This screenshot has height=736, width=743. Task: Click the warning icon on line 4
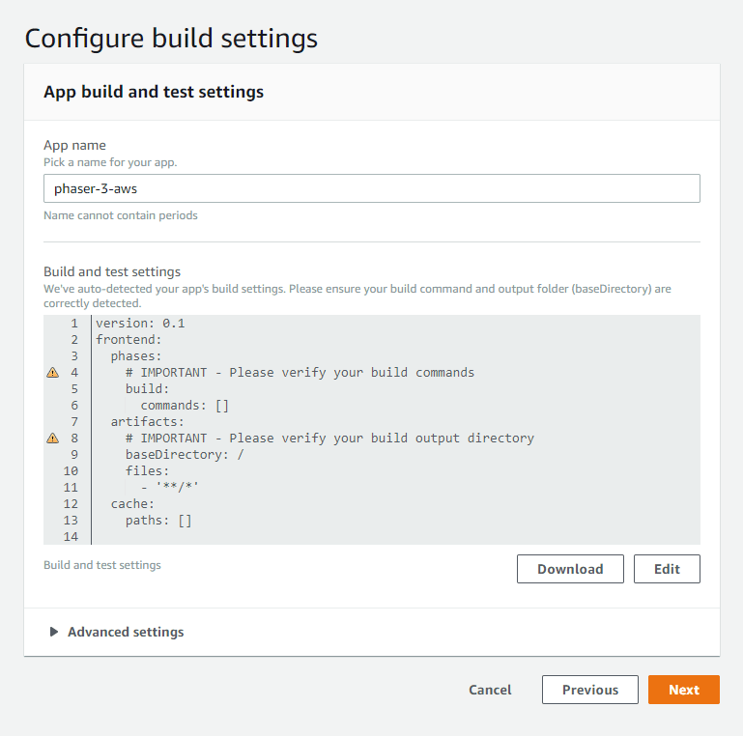pos(52,372)
